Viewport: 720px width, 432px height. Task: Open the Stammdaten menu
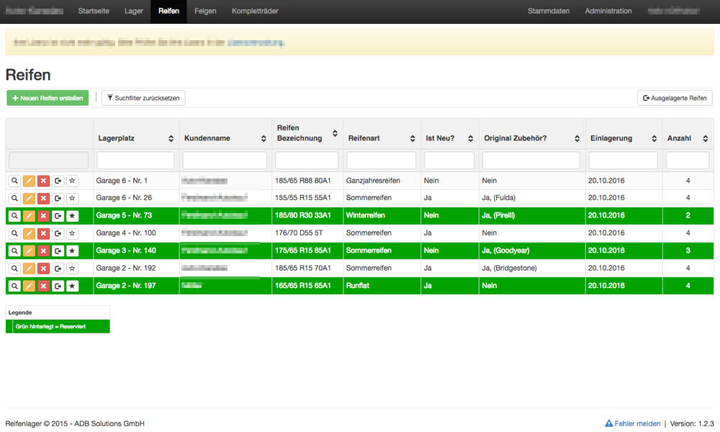click(549, 11)
